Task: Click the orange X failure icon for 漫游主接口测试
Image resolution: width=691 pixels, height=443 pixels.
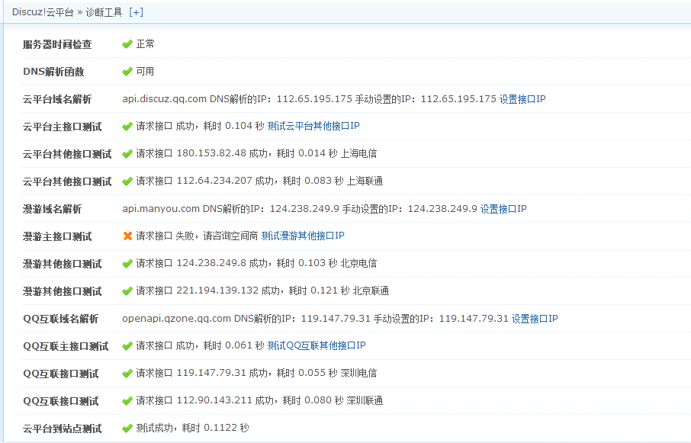Action: click(x=127, y=236)
